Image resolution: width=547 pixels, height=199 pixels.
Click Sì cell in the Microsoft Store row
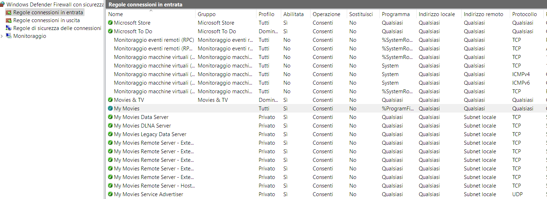pyautogui.click(x=286, y=23)
